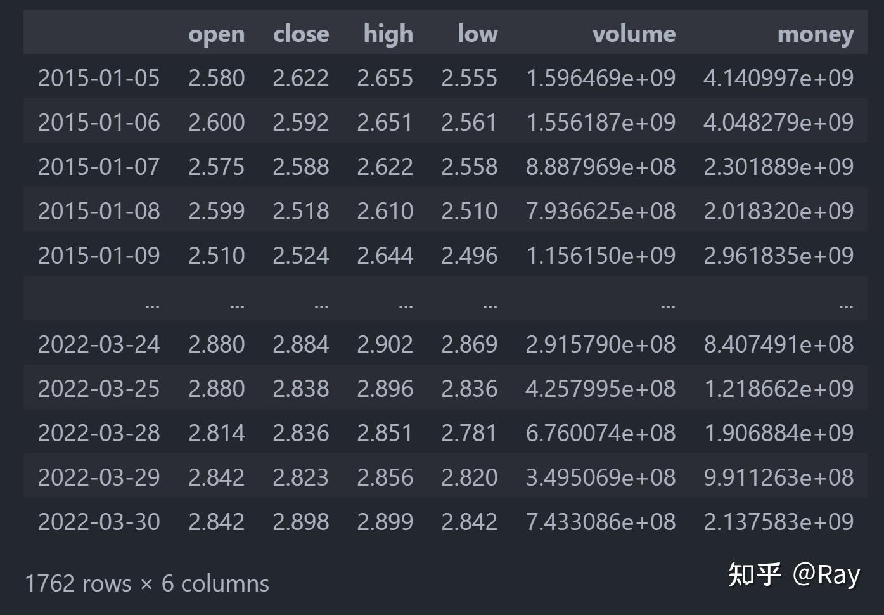This screenshot has width=884, height=615.
Task: Select the money value 9.911263e+08
Action: point(778,478)
